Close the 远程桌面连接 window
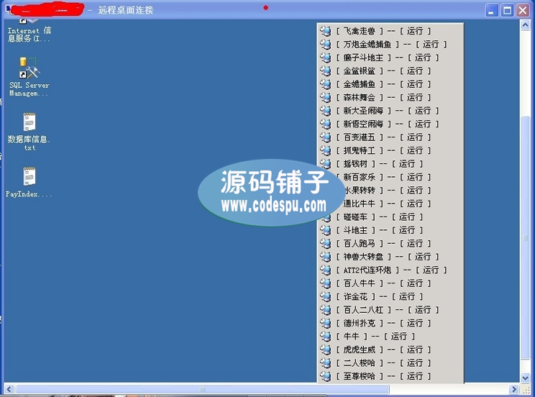 (x=523, y=10)
